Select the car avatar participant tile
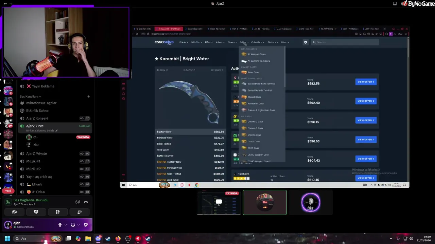 tap(265, 203)
